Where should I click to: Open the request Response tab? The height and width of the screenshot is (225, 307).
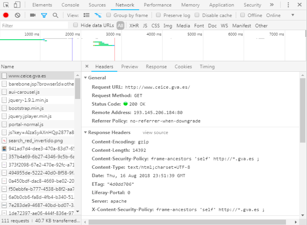click(x=156, y=67)
